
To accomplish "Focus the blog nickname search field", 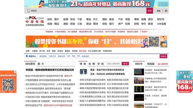I will [113, 64].
